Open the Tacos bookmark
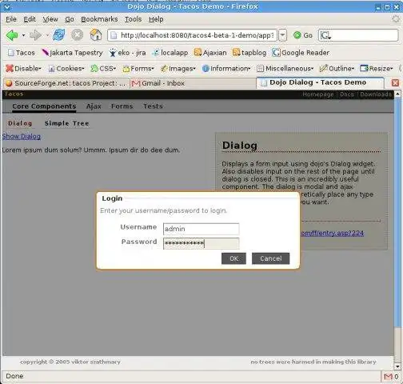 click(22, 53)
